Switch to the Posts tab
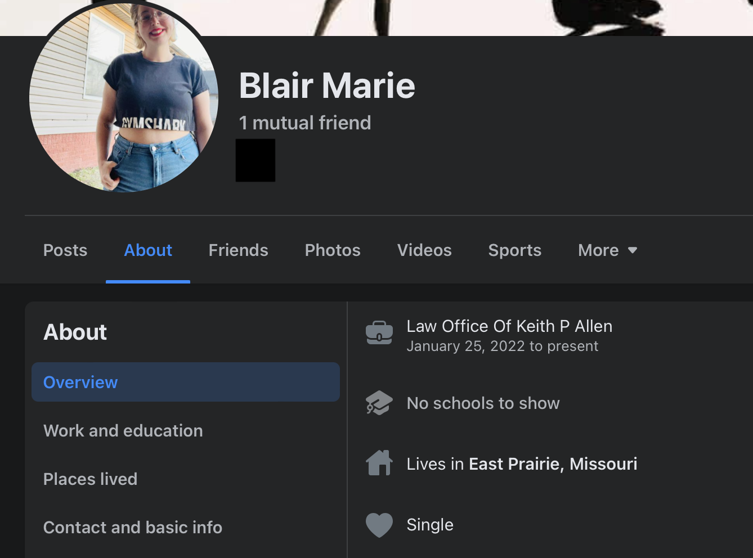753x558 pixels. 65,250
